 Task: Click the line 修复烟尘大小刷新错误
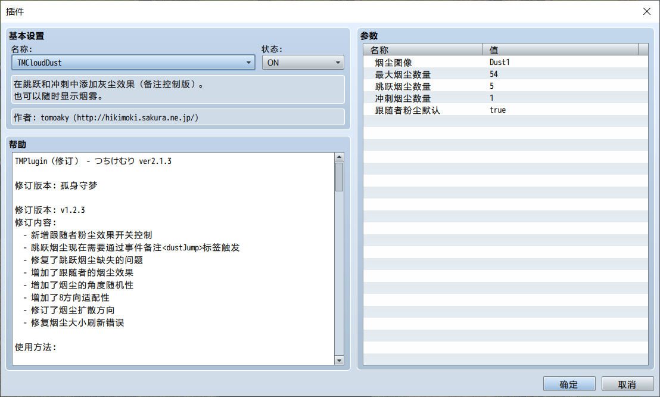74,323
